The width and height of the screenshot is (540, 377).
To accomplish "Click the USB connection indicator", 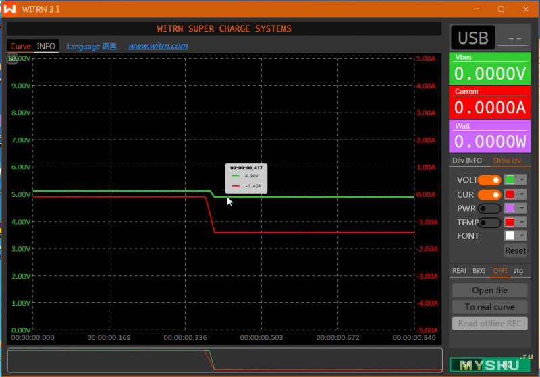I will 473,38.
